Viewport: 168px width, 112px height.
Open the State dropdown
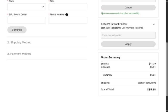(27, 7)
